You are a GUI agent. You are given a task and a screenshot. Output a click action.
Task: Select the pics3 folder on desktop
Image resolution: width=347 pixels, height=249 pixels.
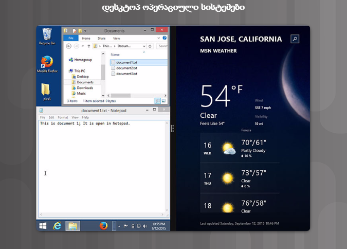pyautogui.click(x=47, y=90)
